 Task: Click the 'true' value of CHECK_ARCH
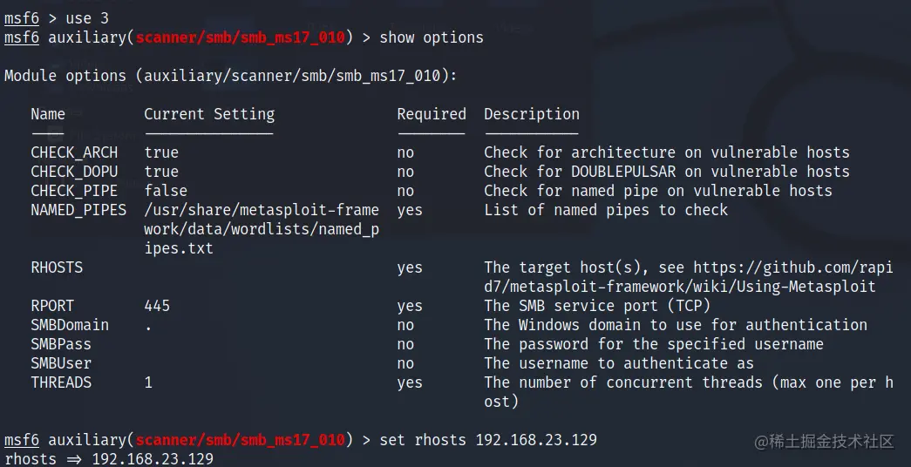(x=161, y=152)
